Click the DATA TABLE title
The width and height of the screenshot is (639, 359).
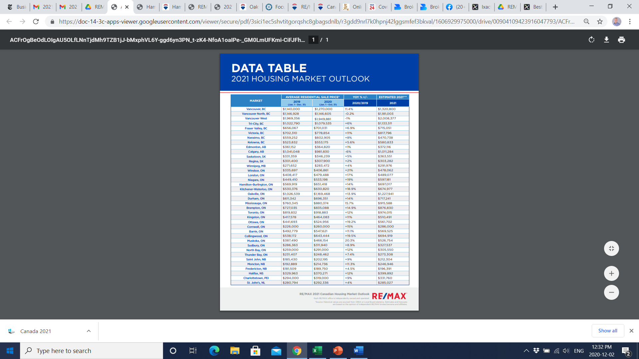[269, 68]
